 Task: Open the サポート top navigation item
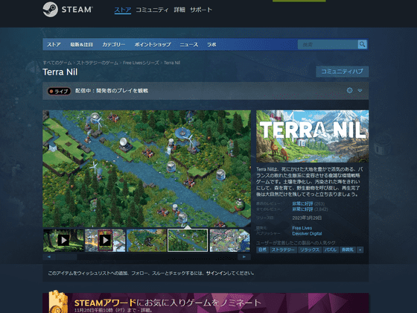click(x=201, y=10)
